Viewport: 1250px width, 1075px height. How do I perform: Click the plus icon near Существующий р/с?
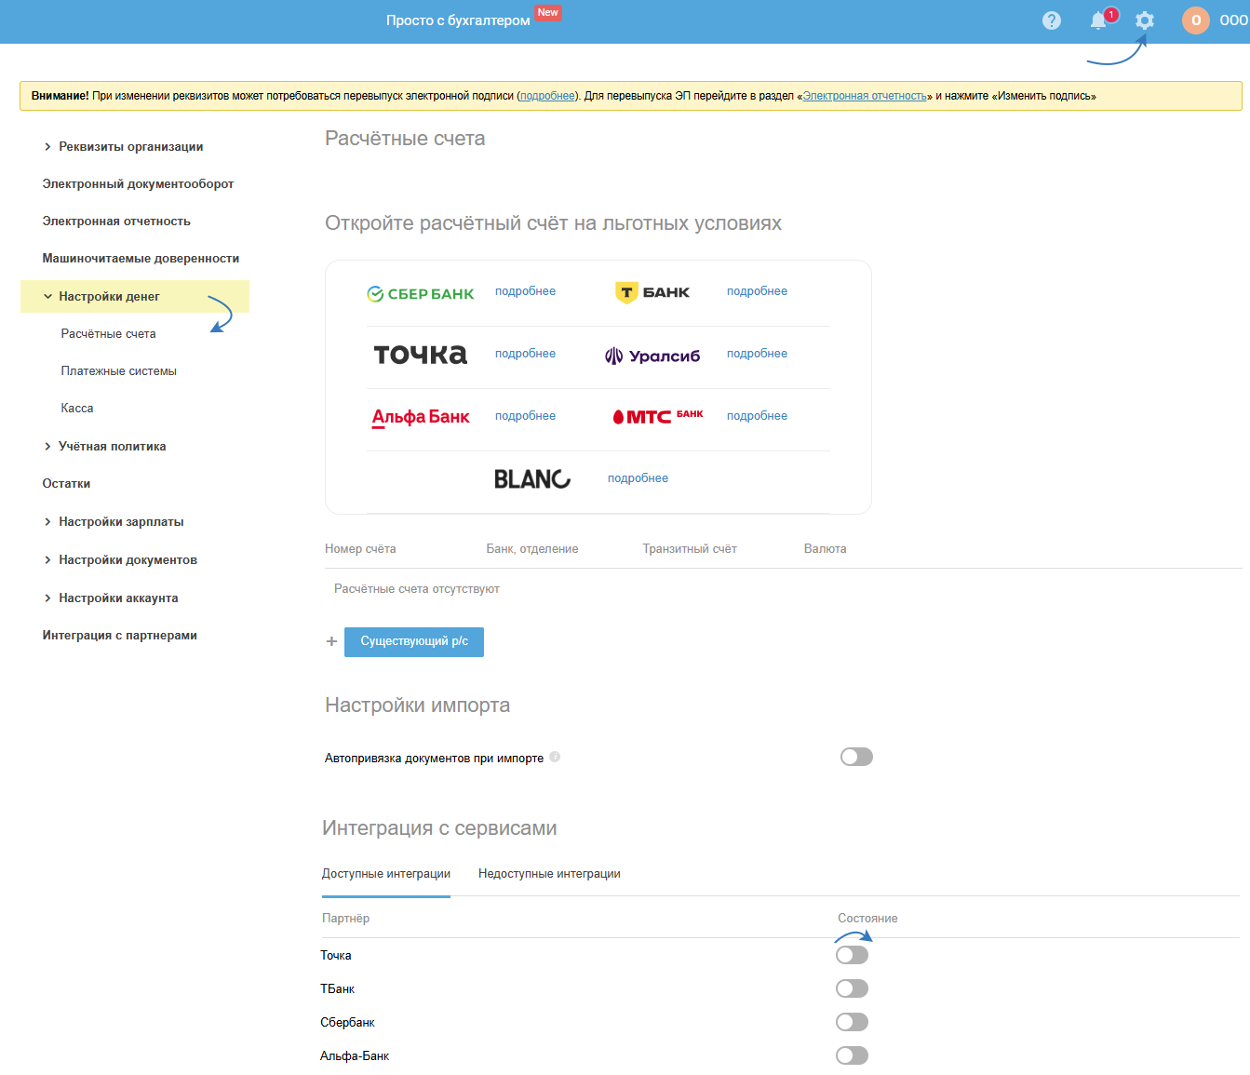point(331,641)
